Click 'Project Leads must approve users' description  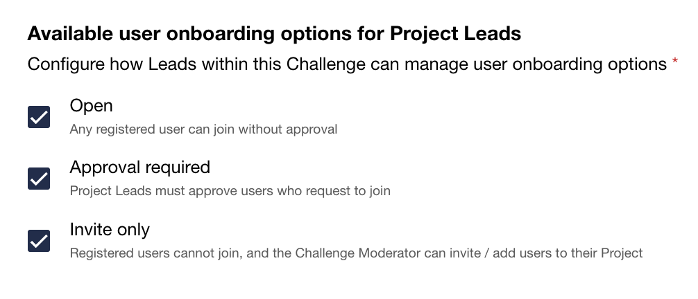pyautogui.click(x=230, y=191)
